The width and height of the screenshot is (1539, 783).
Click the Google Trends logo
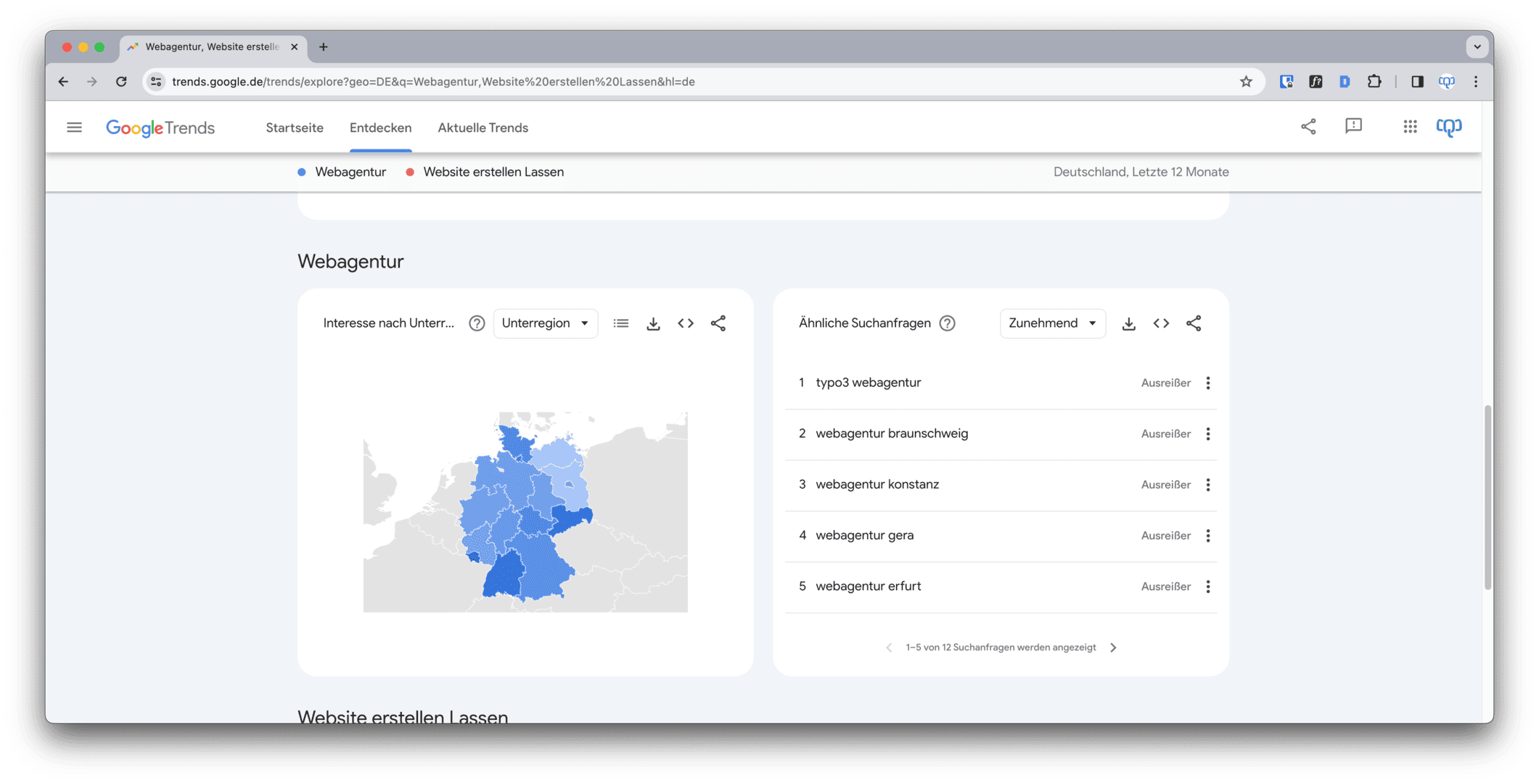(160, 128)
